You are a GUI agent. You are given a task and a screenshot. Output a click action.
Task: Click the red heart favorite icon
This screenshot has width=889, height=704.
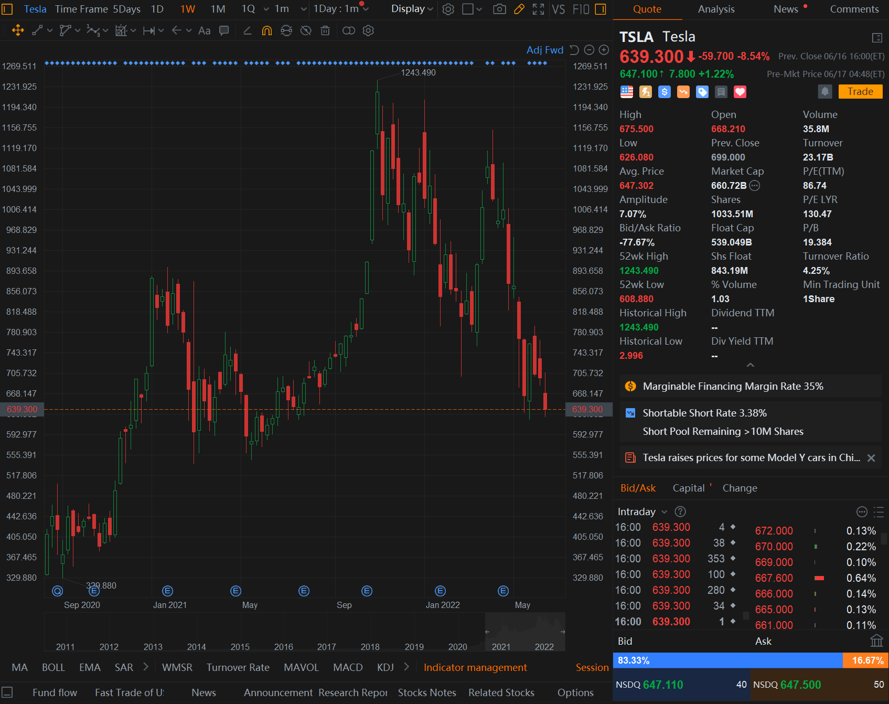click(740, 92)
